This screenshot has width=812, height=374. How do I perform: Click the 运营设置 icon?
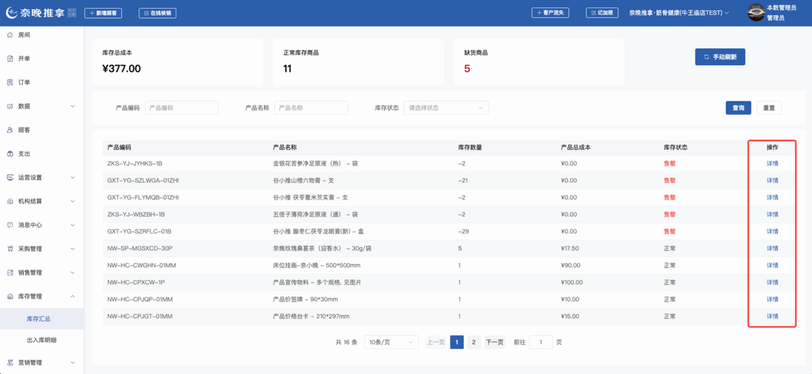[10, 178]
